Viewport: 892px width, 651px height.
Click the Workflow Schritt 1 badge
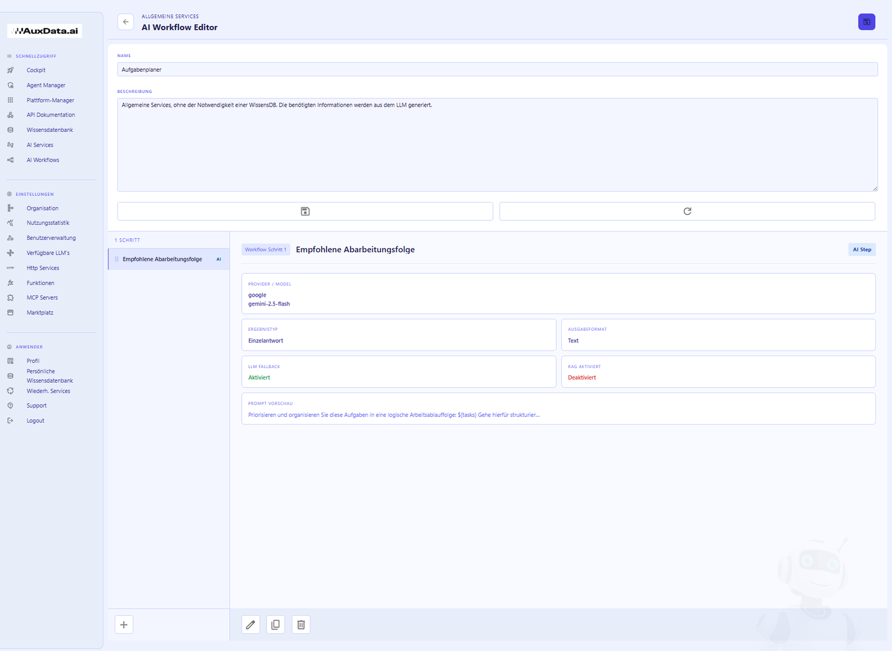coord(266,250)
